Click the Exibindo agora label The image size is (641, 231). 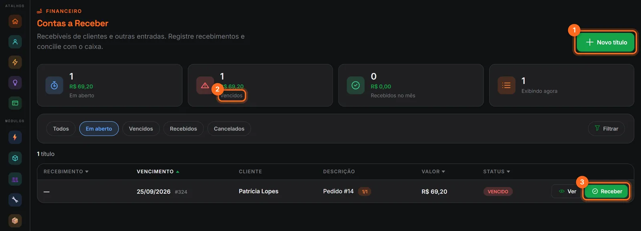(539, 91)
